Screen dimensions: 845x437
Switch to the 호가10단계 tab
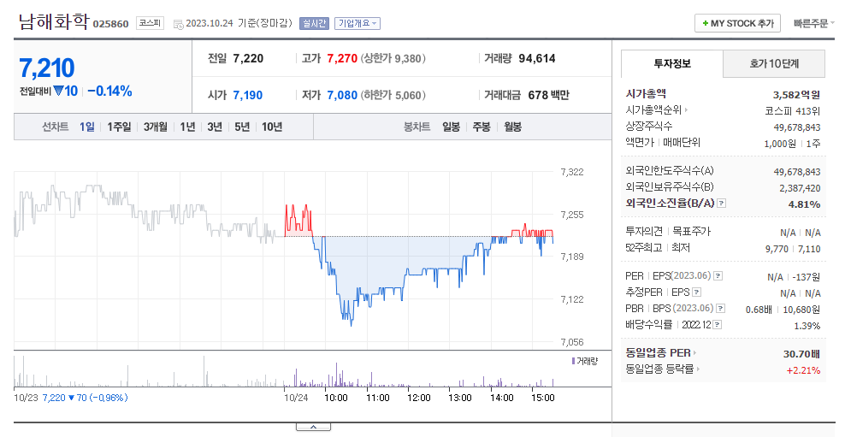(774, 63)
